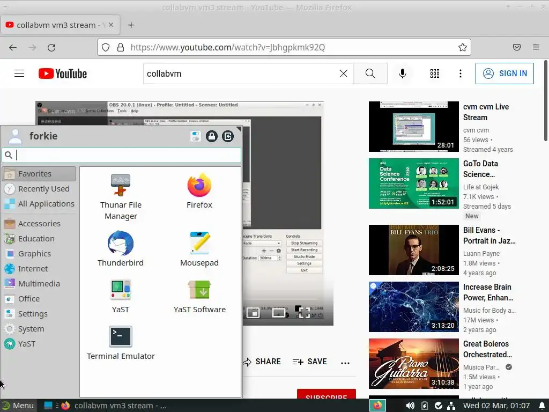The width and height of the screenshot is (549, 412).
Task: Close the collabvm vm3 stream tab
Action: (111, 25)
